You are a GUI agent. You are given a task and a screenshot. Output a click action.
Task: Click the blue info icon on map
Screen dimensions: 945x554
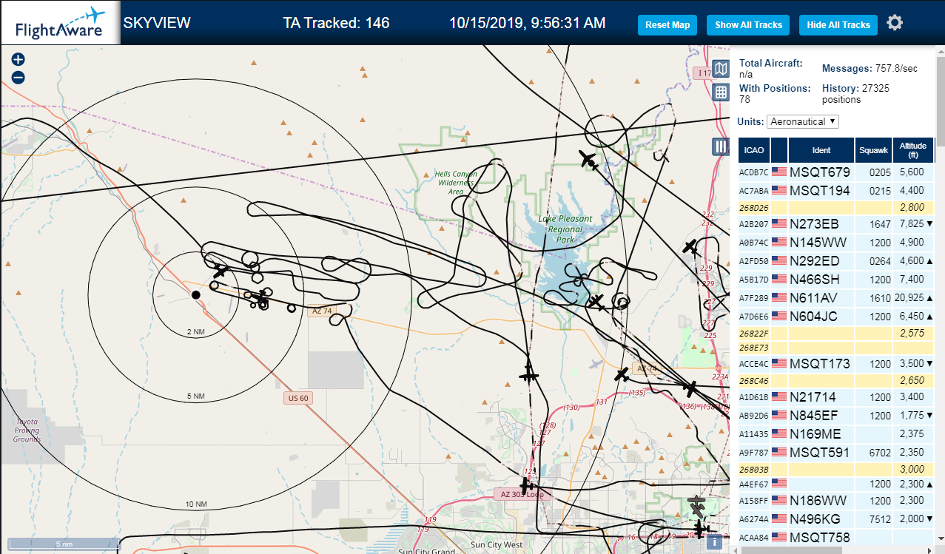[713, 542]
